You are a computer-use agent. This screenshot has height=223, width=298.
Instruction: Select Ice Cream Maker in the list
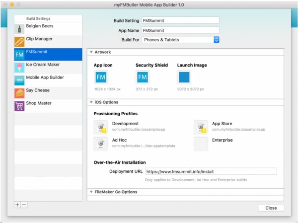tap(43, 65)
